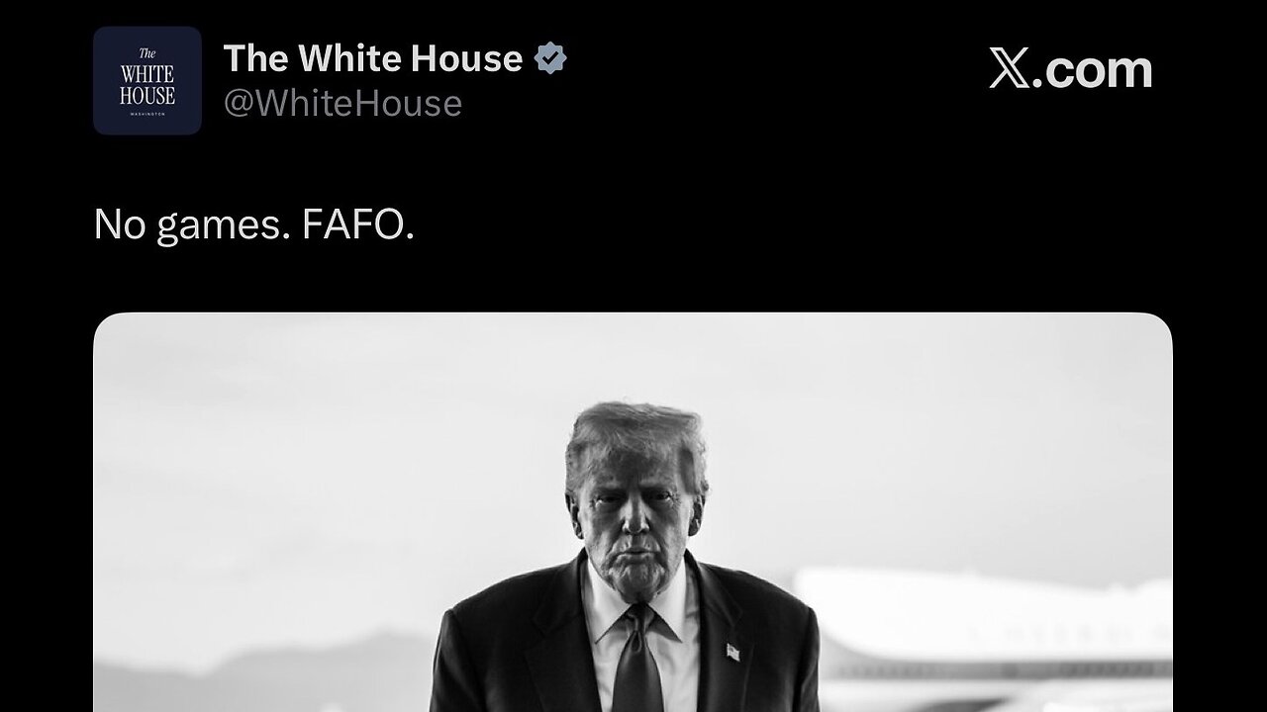
Task: Open The White House display name
Action: click(x=373, y=59)
